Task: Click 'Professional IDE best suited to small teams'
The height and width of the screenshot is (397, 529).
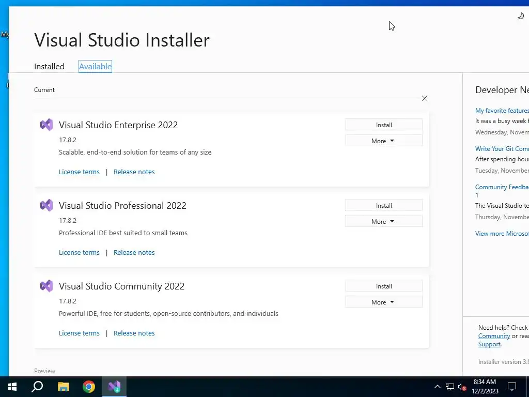Action: click(x=123, y=233)
